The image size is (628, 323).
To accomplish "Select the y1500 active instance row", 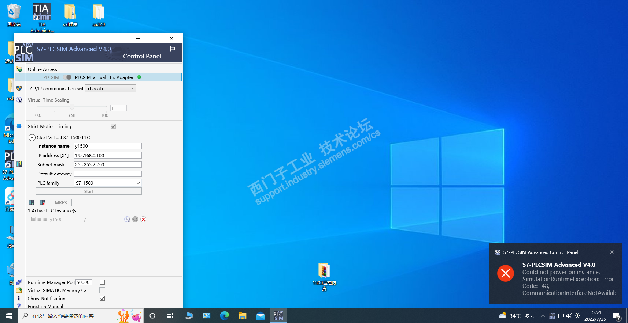I will [88, 219].
